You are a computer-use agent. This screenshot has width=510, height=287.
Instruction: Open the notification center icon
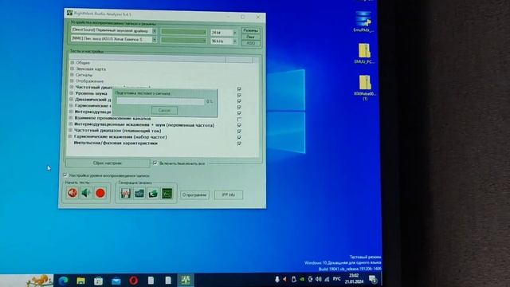[373, 279]
